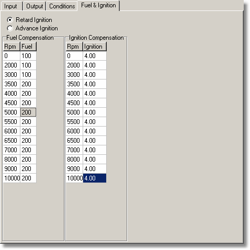Click Rpm header in Ignition Compensation table
Image resolution: width=250 pixels, height=250 pixels.
[74, 47]
